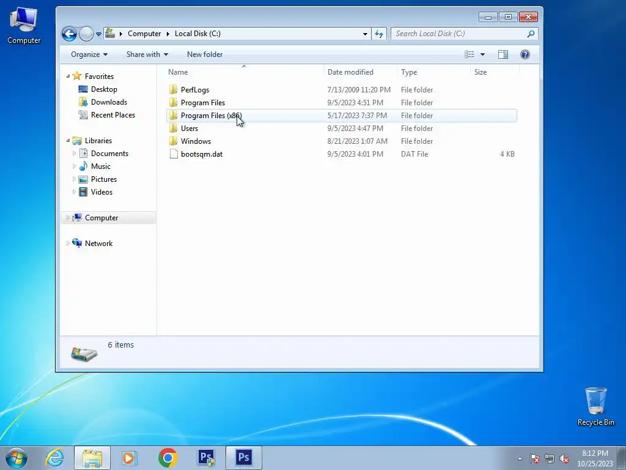Image resolution: width=626 pixels, height=470 pixels.
Task: Select the Documents library
Action: pos(109,154)
